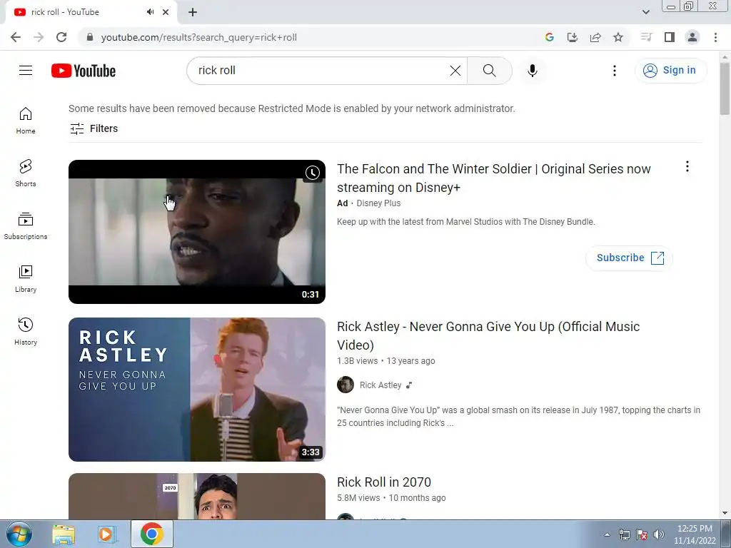Open the Falcon and Winter Soldier ad thumbnail
The width and height of the screenshot is (731, 548).
coord(197,232)
